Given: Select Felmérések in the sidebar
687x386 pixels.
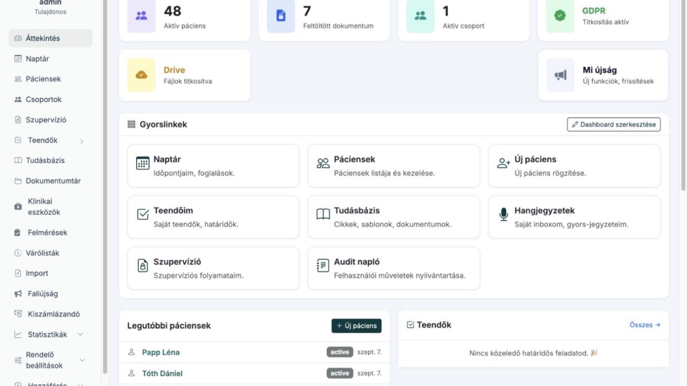Looking at the screenshot, I should click(51, 232).
